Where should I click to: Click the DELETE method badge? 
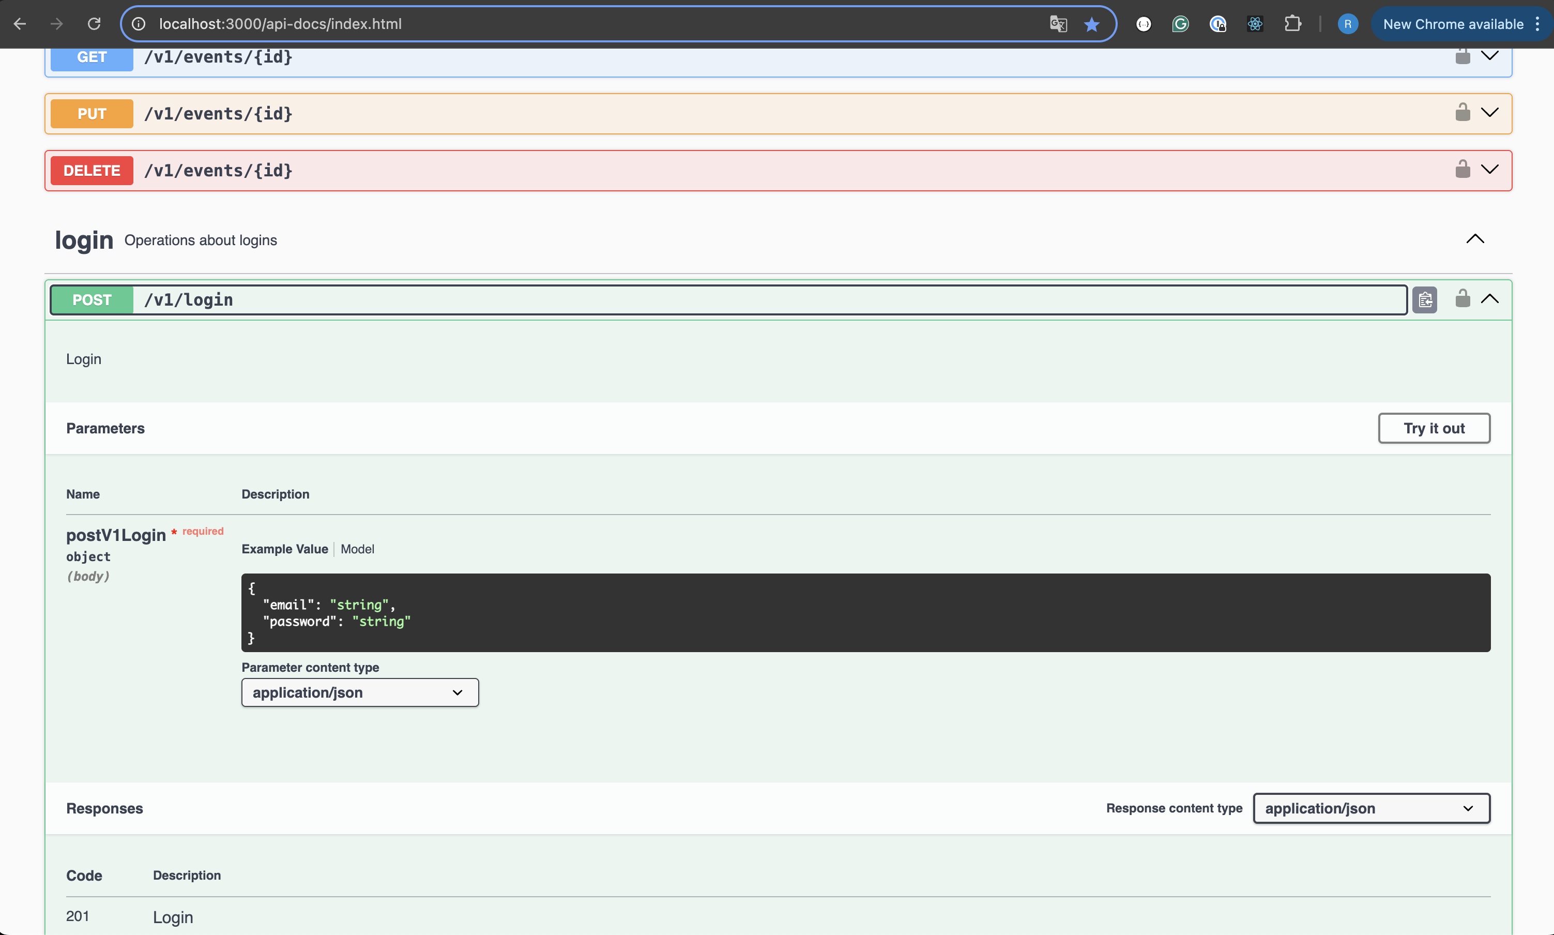tap(92, 170)
